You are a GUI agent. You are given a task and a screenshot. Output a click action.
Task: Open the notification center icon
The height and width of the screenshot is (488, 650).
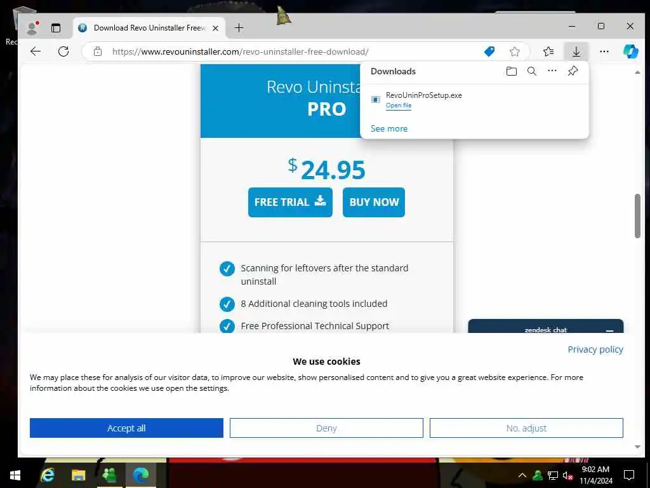click(629, 475)
